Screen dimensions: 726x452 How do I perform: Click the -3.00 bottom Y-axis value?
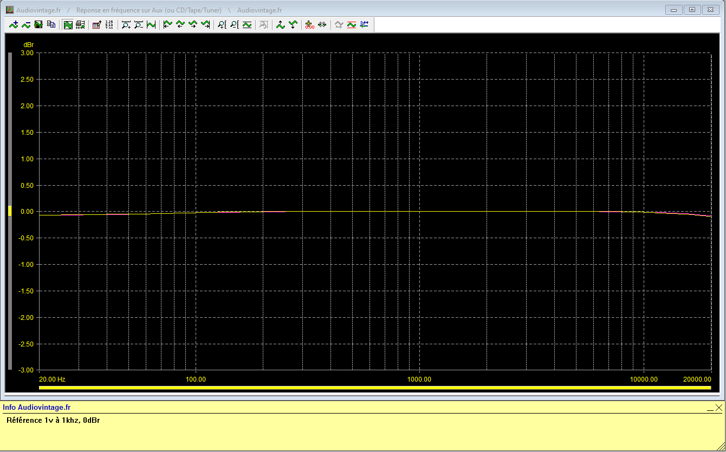(x=26, y=370)
